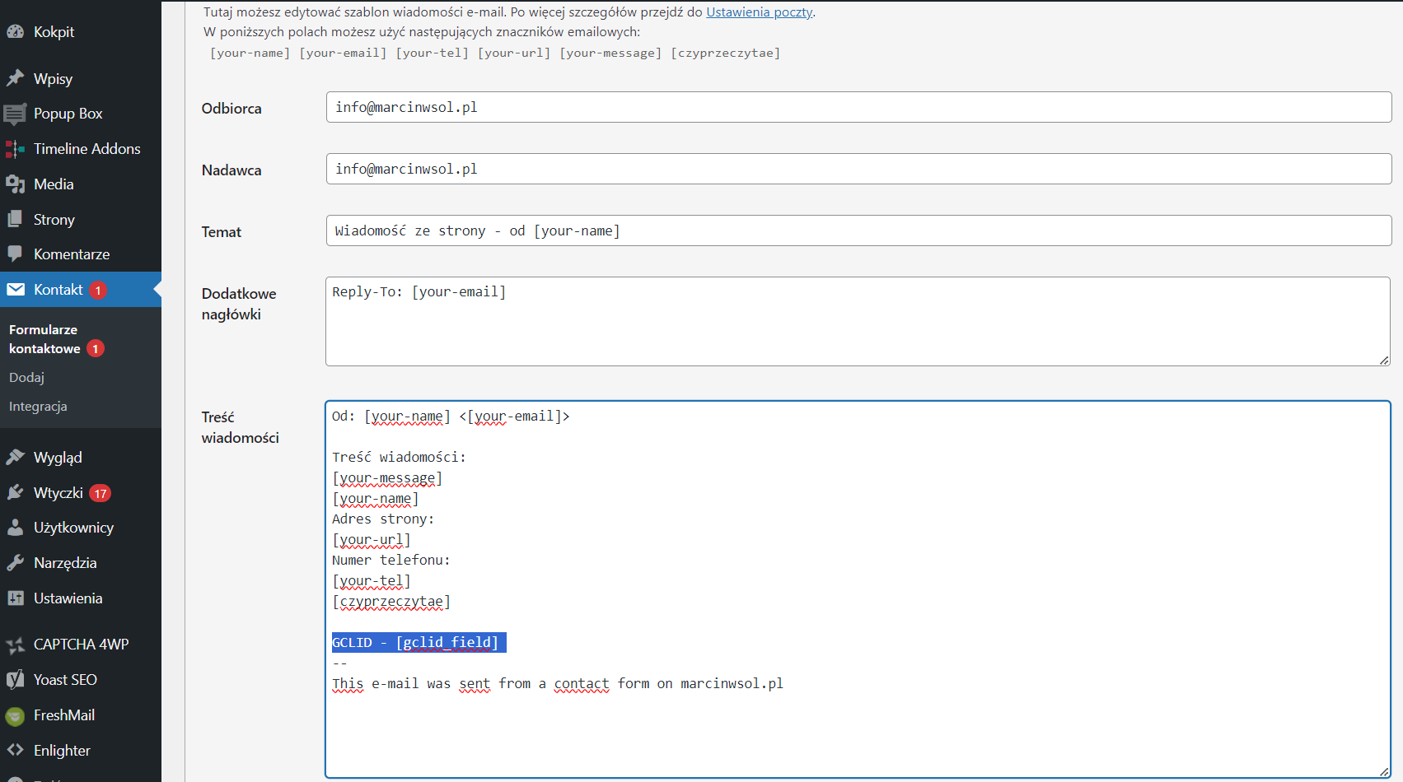Click the highlighted GCLID line

pos(419,642)
